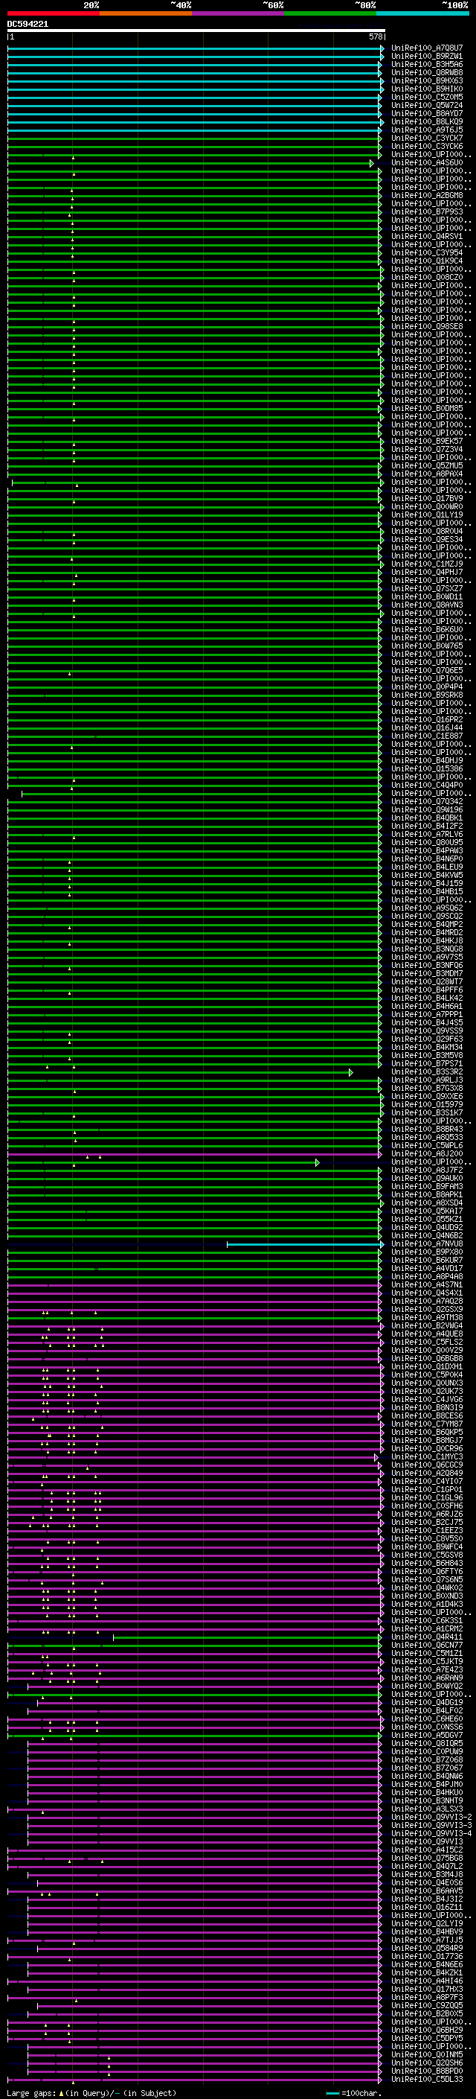Click the arrow end of the B3S3R2 alignment

point(351,1072)
